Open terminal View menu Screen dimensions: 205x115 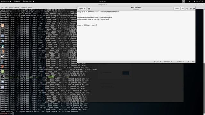click(x=11, y=8)
